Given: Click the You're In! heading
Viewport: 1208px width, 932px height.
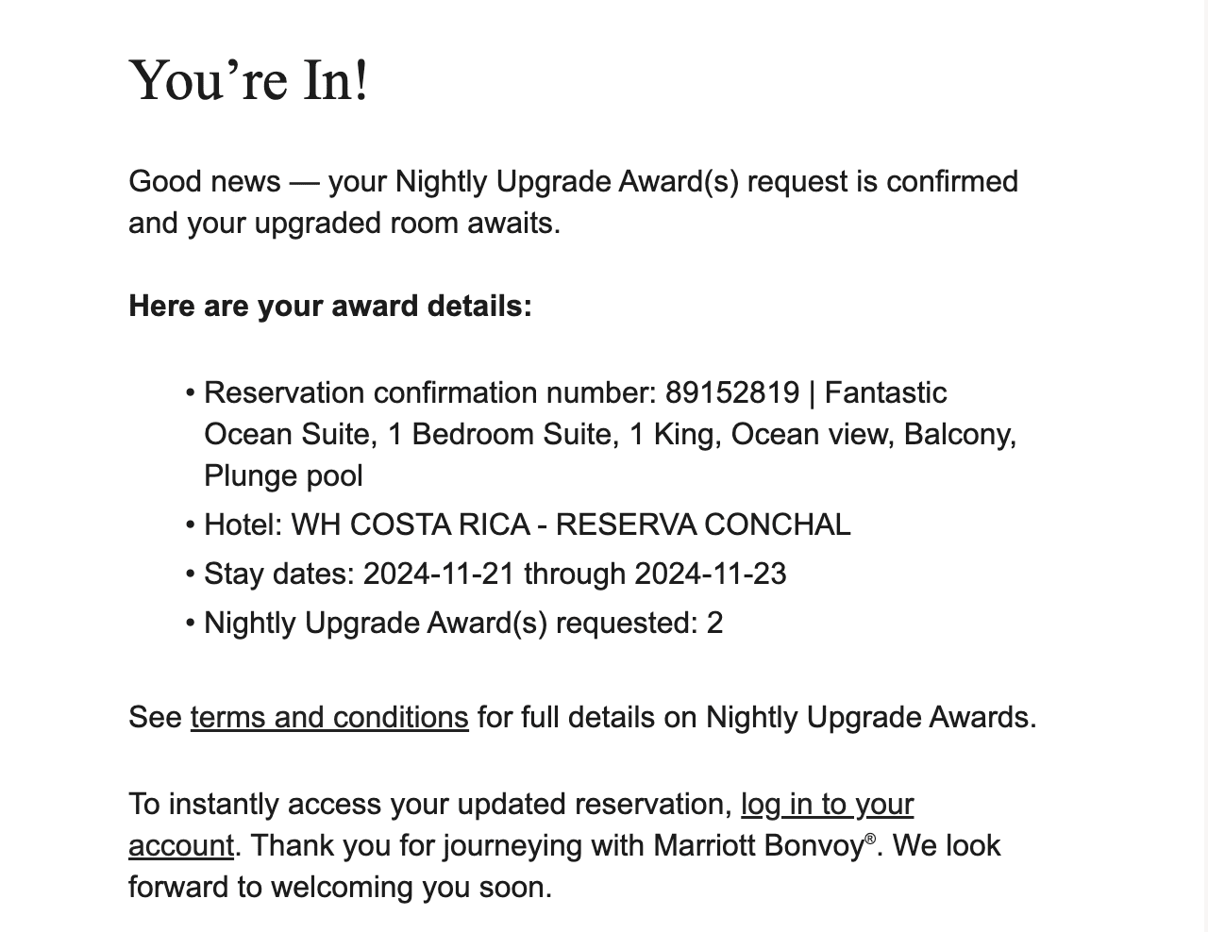Looking at the screenshot, I should point(248,79).
